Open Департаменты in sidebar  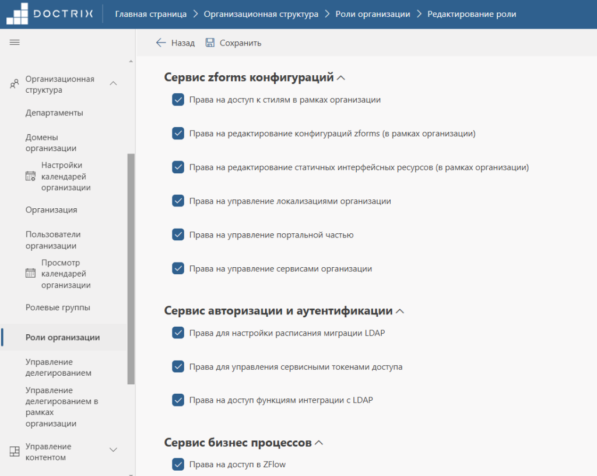tap(54, 113)
